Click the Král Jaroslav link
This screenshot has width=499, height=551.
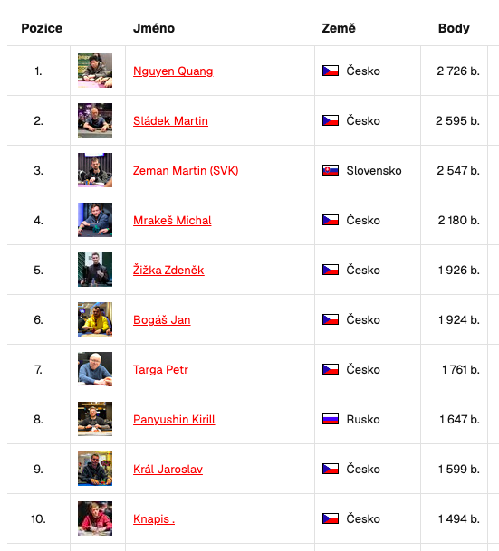pos(168,470)
